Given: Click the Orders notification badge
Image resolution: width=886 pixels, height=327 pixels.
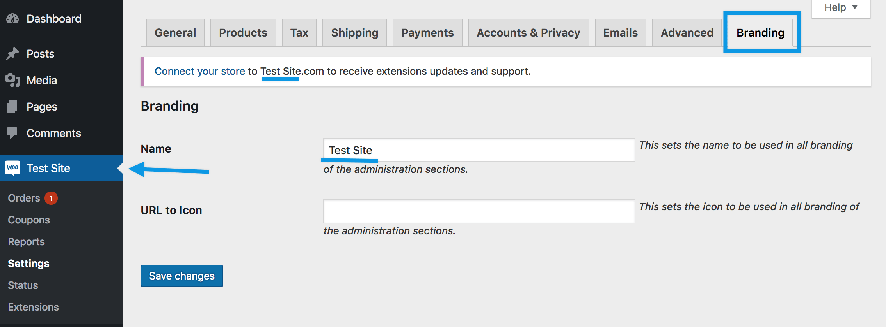Looking at the screenshot, I should [51, 198].
